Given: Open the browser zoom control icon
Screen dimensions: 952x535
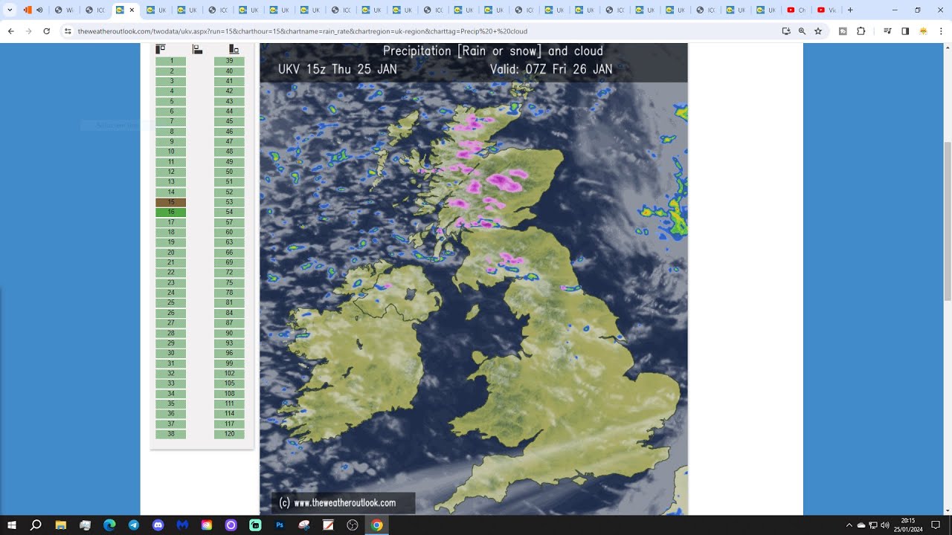Looking at the screenshot, I should click(802, 31).
